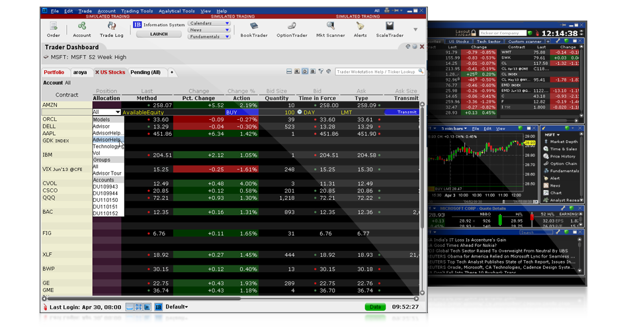627x331 pixels.
Task: Open the Trade Log
Action: [x=111, y=28]
